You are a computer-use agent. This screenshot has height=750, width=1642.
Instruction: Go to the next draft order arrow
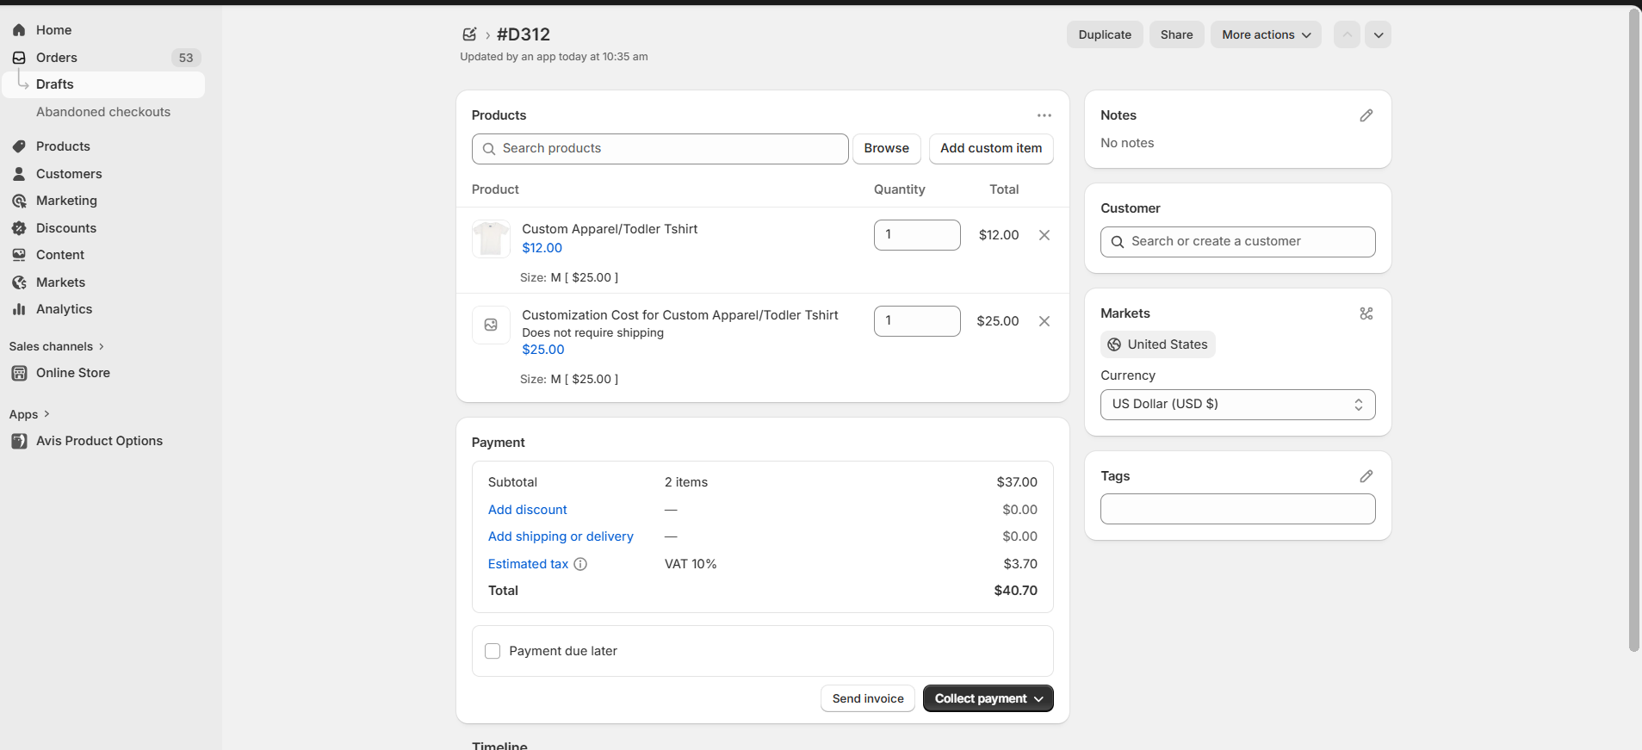[1378, 34]
